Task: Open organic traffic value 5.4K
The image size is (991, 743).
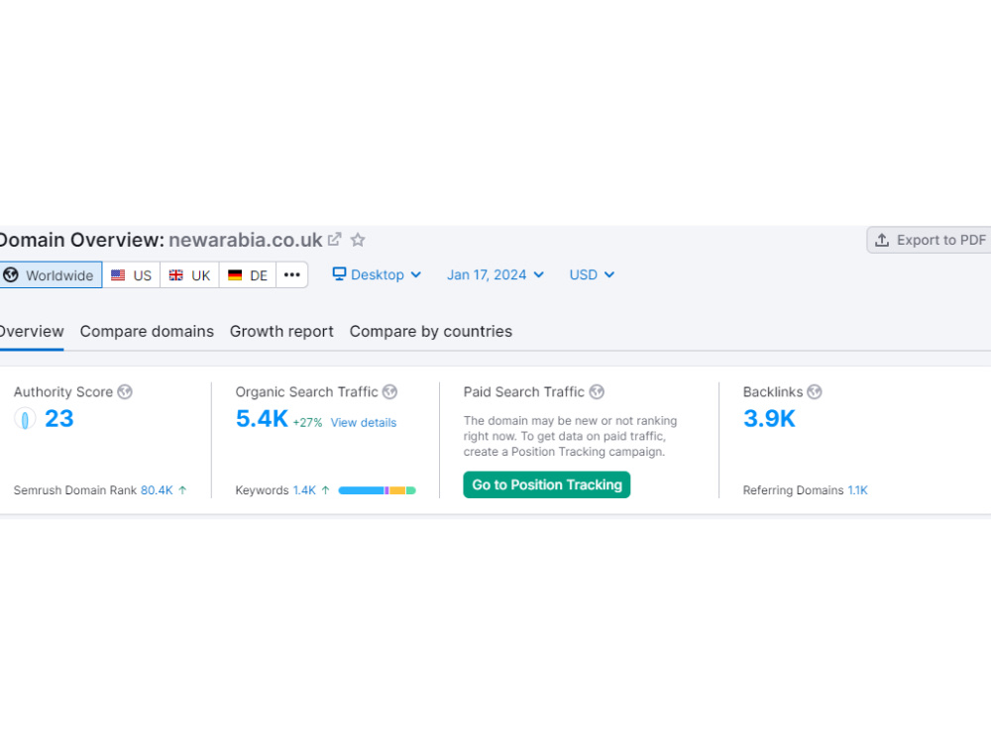Action: point(262,419)
